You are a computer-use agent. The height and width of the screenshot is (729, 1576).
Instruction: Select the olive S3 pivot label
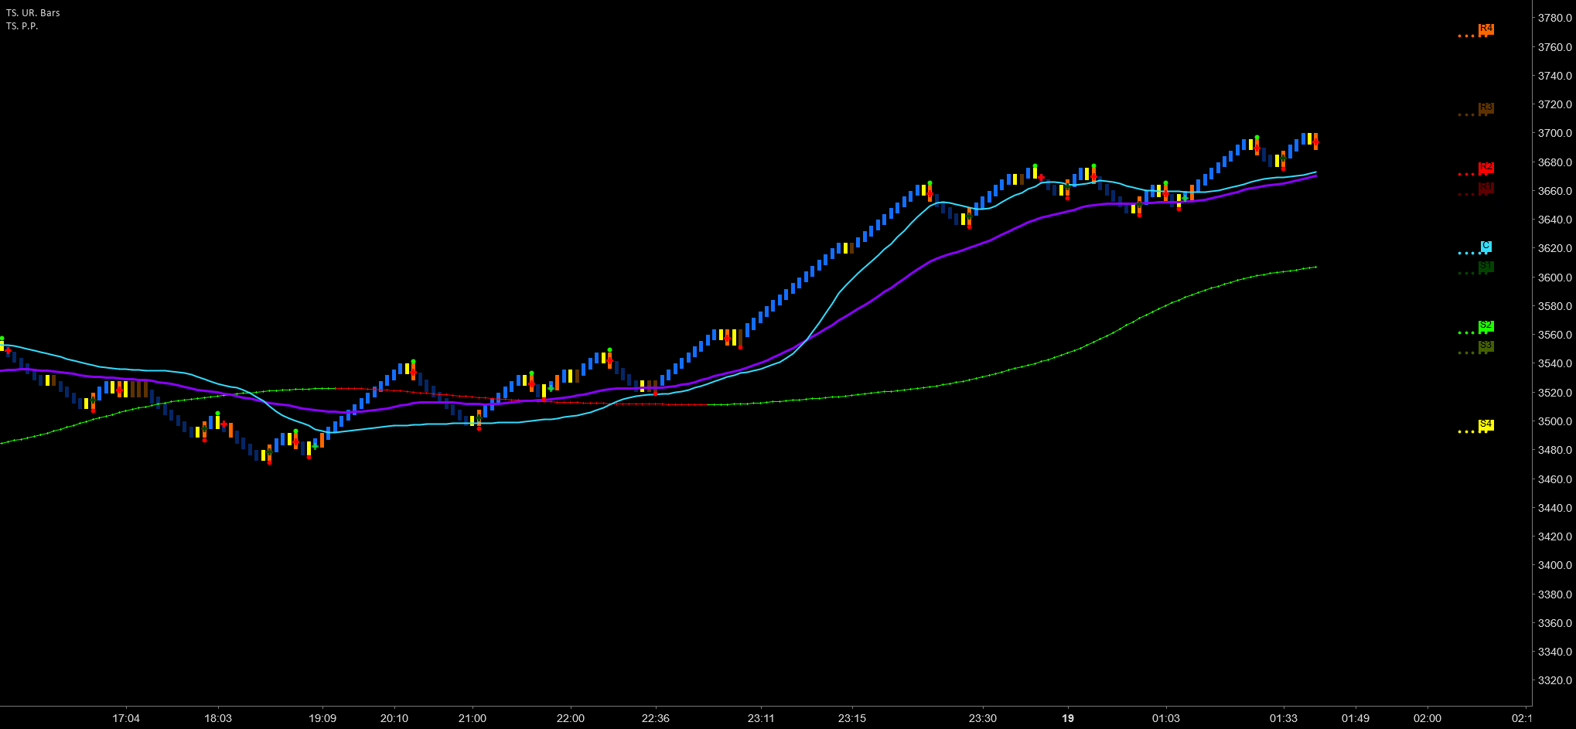(1486, 347)
